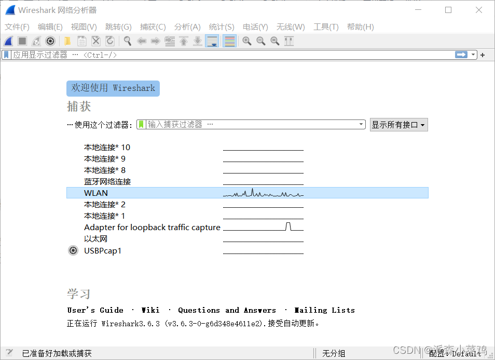Open display filter history dropdown
Viewport: 495px width, 360px height.
473,55
